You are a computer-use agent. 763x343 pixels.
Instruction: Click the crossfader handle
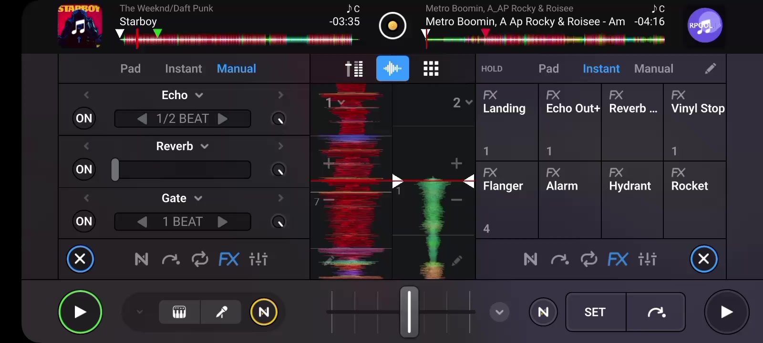tap(409, 312)
